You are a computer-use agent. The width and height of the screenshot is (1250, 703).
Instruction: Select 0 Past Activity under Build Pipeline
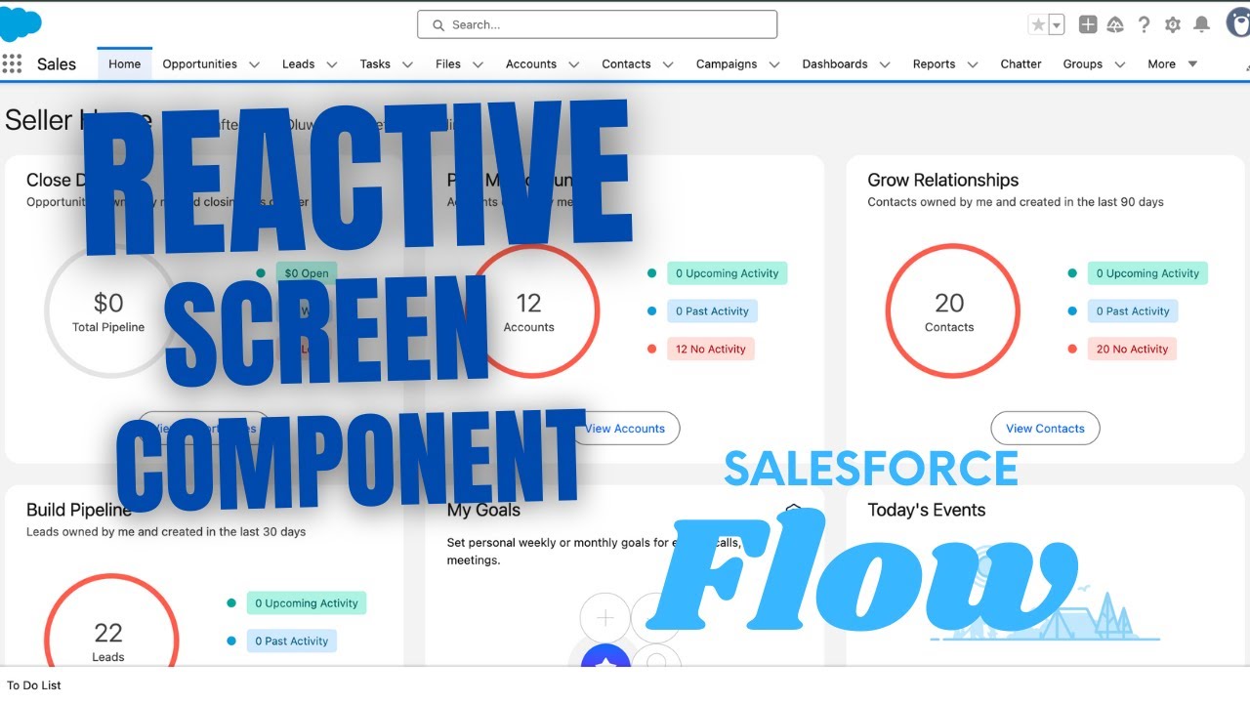point(291,641)
